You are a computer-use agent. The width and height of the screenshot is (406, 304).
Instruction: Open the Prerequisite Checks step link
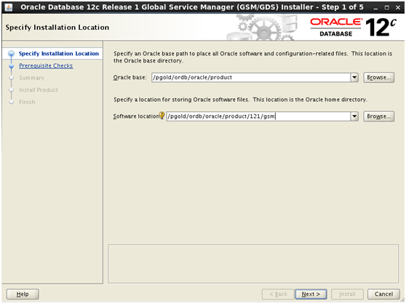46,65
